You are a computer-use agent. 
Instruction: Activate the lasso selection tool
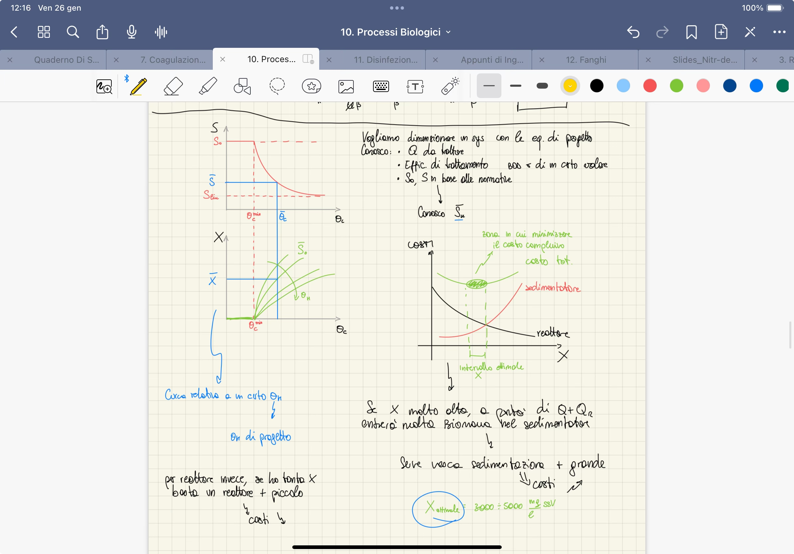pos(277,86)
